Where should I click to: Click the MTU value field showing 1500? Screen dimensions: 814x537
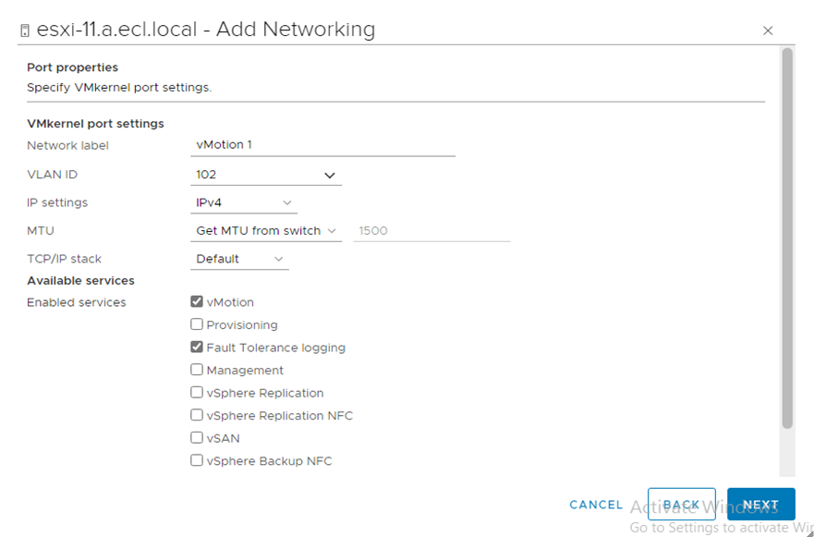431,231
